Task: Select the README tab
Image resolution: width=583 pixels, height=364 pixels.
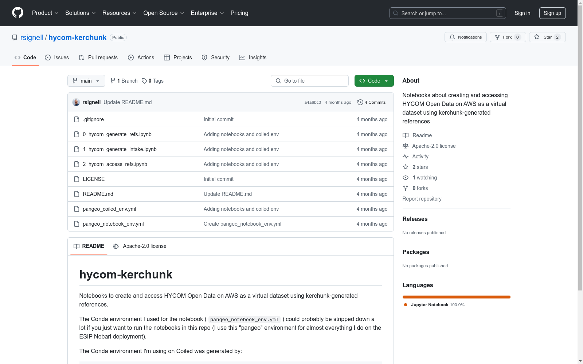Action: tap(89, 246)
